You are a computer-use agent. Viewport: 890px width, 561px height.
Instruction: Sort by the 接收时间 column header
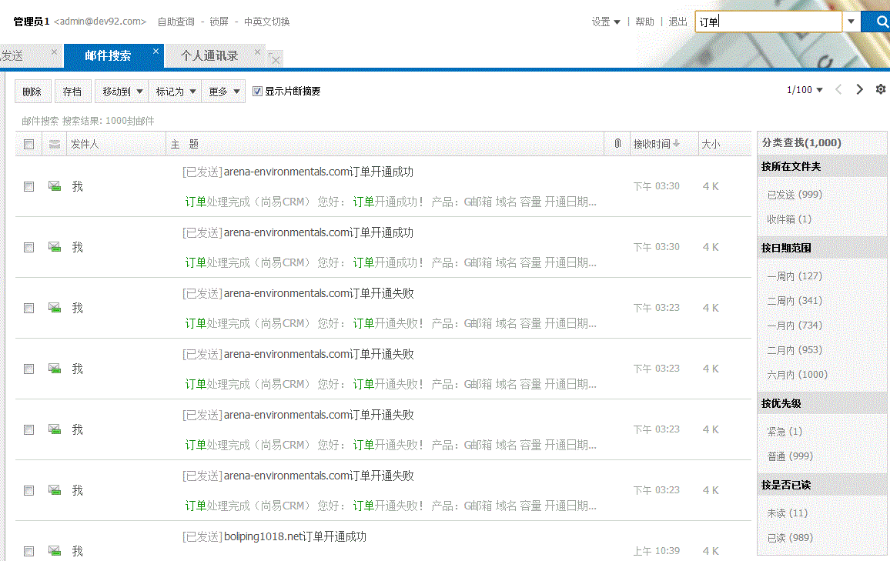pyautogui.click(x=656, y=144)
